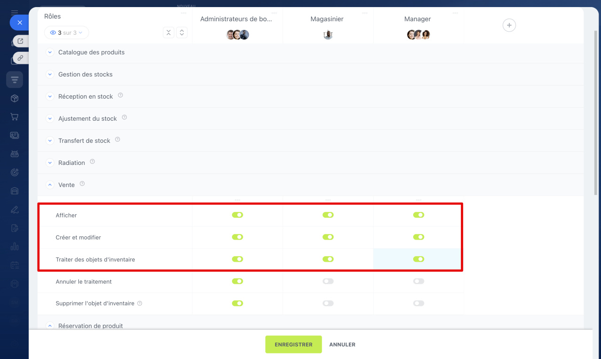Viewport: 601px width, 359px height.
Task: Click the vertical scrollbar of the panel
Action: [596, 113]
